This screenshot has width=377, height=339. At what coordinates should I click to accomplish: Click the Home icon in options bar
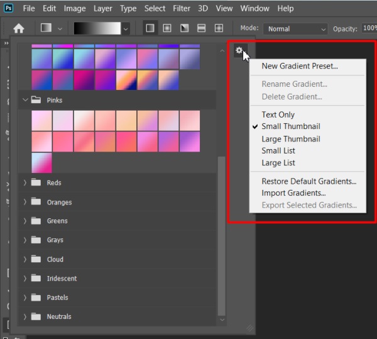(x=19, y=29)
